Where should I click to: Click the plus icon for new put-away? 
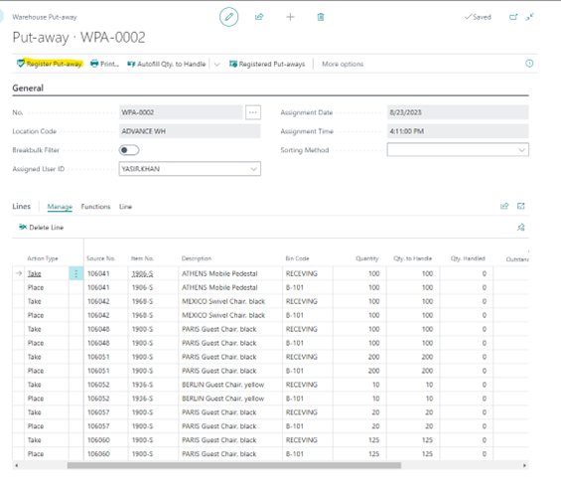click(290, 17)
